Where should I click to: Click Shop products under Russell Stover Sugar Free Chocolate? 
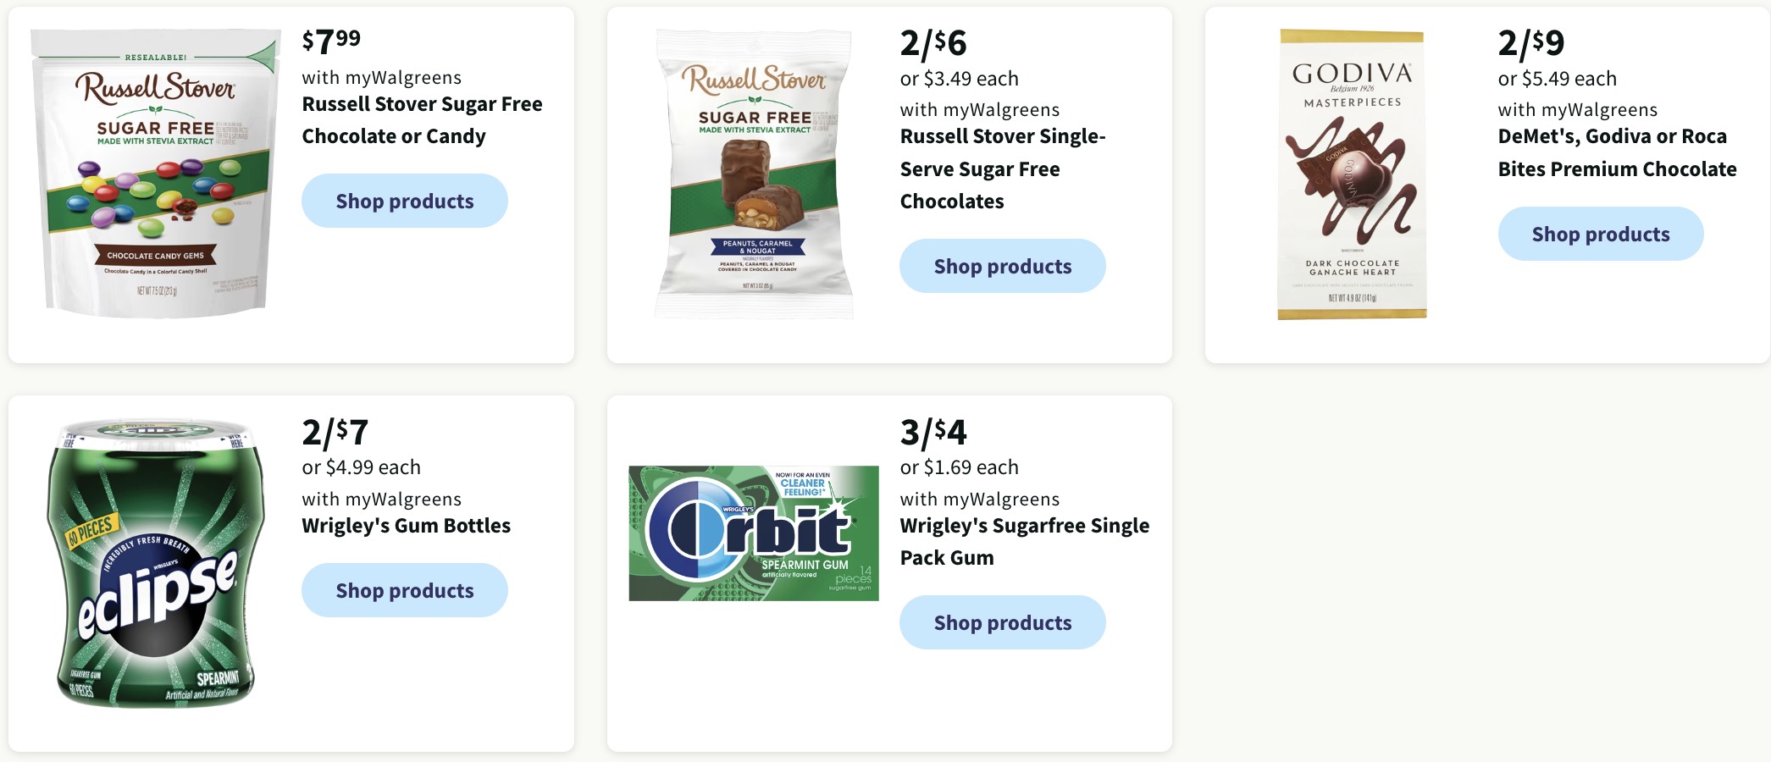(x=405, y=201)
